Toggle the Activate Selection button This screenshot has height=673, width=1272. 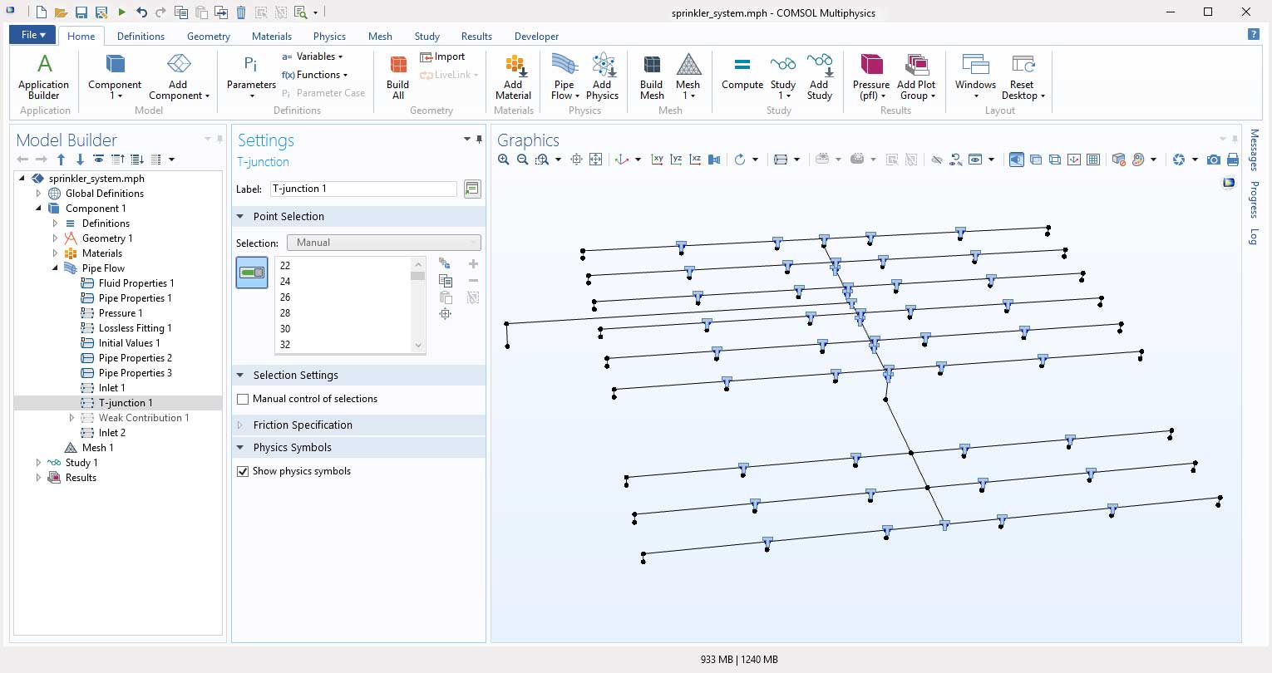coord(252,273)
